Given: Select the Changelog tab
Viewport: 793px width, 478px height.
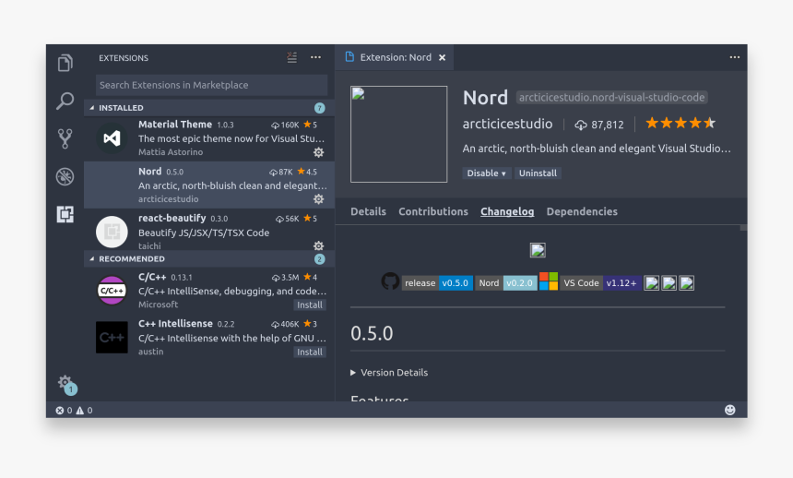Looking at the screenshot, I should [x=507, y=211].
